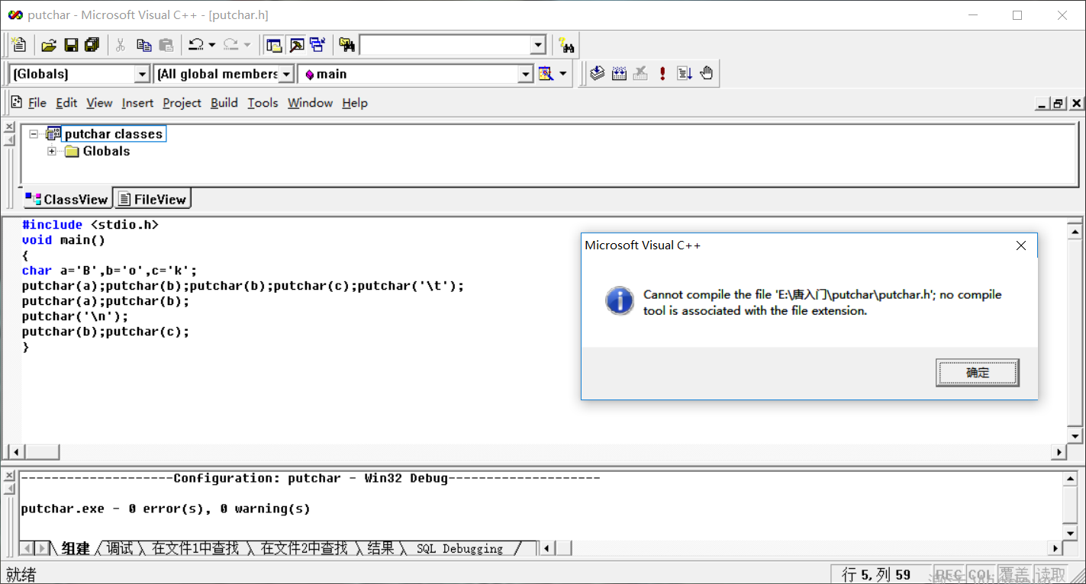This screenshot has width=1086, height=584.
Task: Switch to the FileView tab
Action: point(153,199)
